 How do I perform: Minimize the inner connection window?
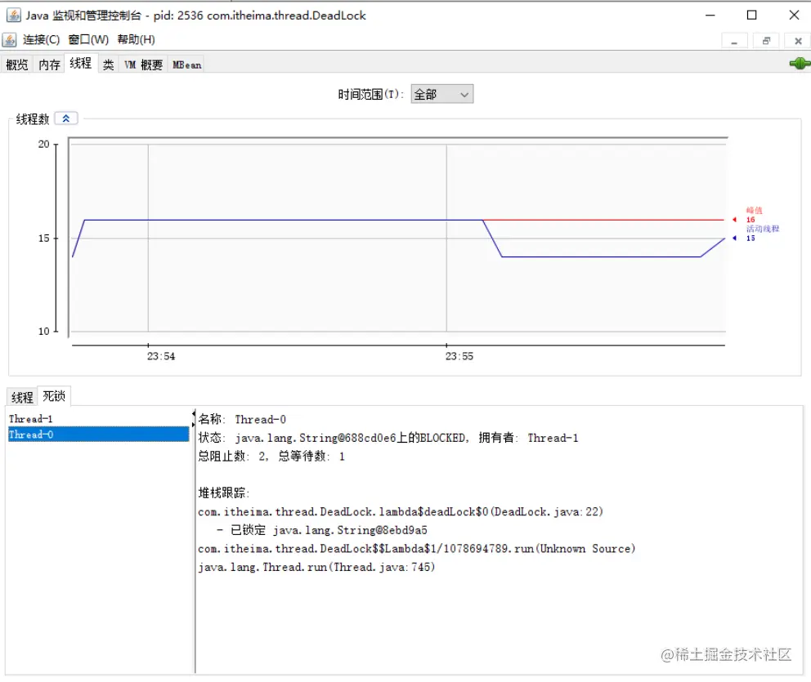734,41
